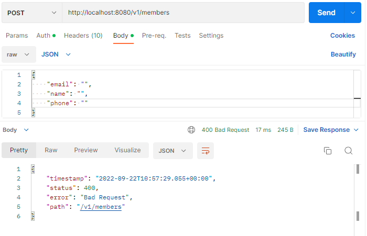Open the Headers (10) tab
367x236 pixels.
click(x=83, y=36)
